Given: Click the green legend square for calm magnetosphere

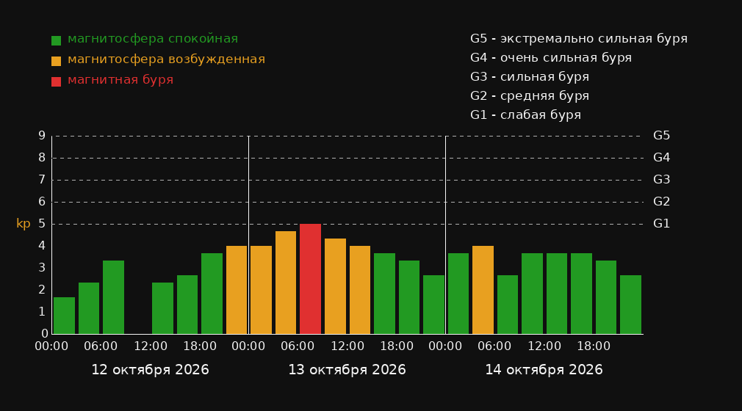Looking at the screenshot, I should tap(56, 40).
